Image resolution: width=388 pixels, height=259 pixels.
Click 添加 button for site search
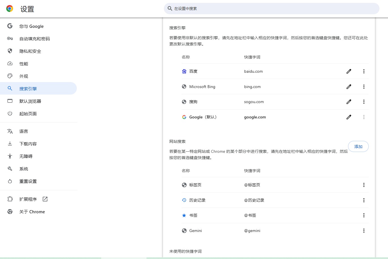(358, 147)
